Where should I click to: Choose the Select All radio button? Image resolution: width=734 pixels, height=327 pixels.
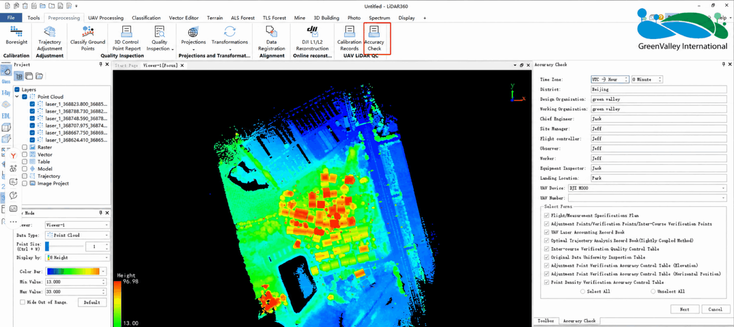tap(583, 291)
